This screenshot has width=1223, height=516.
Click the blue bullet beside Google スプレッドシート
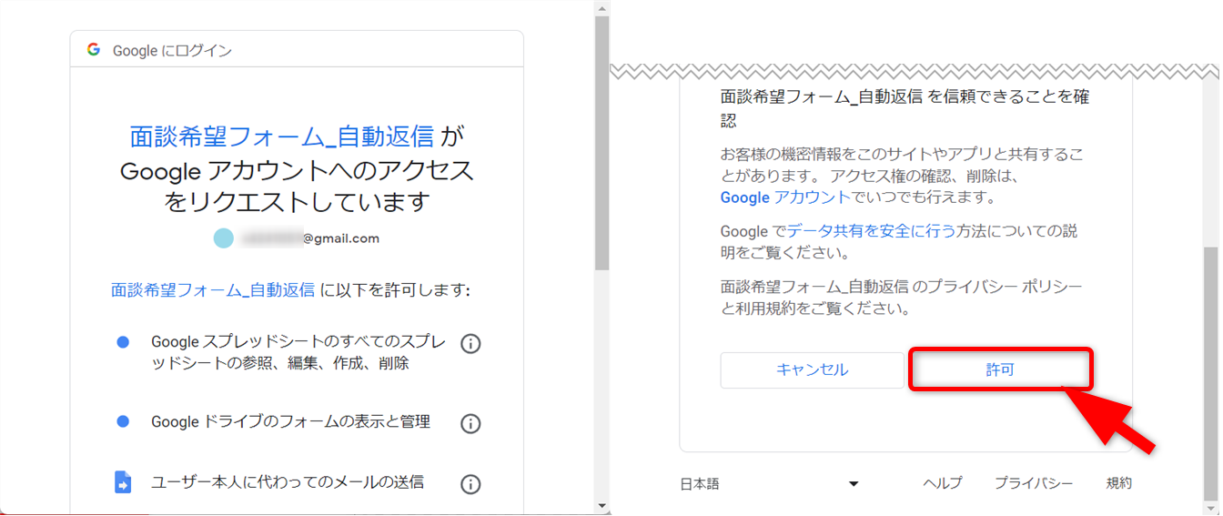(123, 342)
